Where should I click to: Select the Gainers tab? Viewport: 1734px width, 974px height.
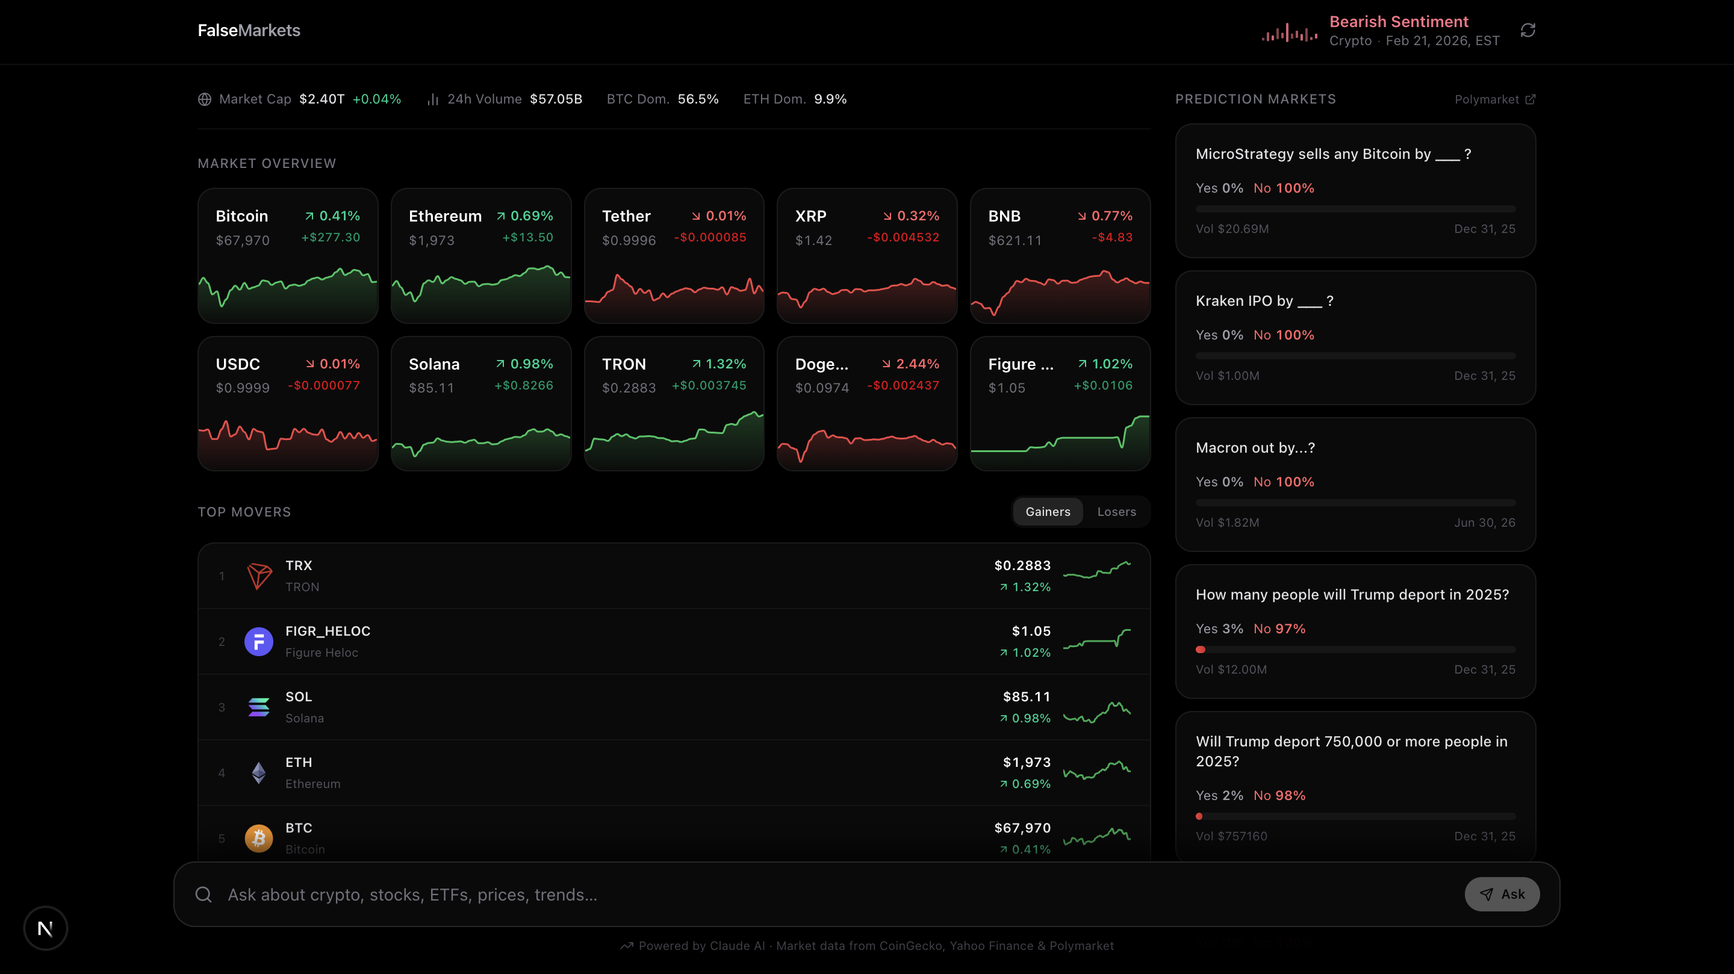pos(1048,512)
